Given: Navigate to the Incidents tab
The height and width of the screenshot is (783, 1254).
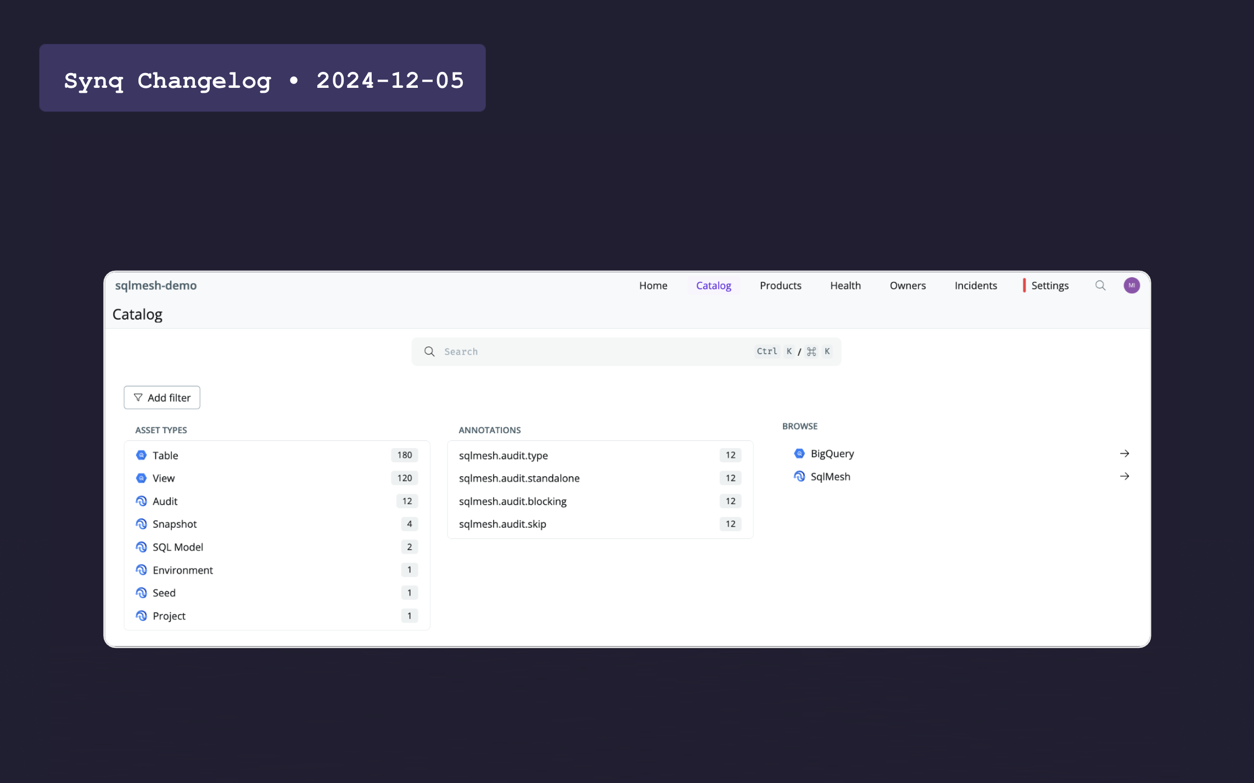Looking at the screenshot, I should pyautogui.click(x=976, y=286).
